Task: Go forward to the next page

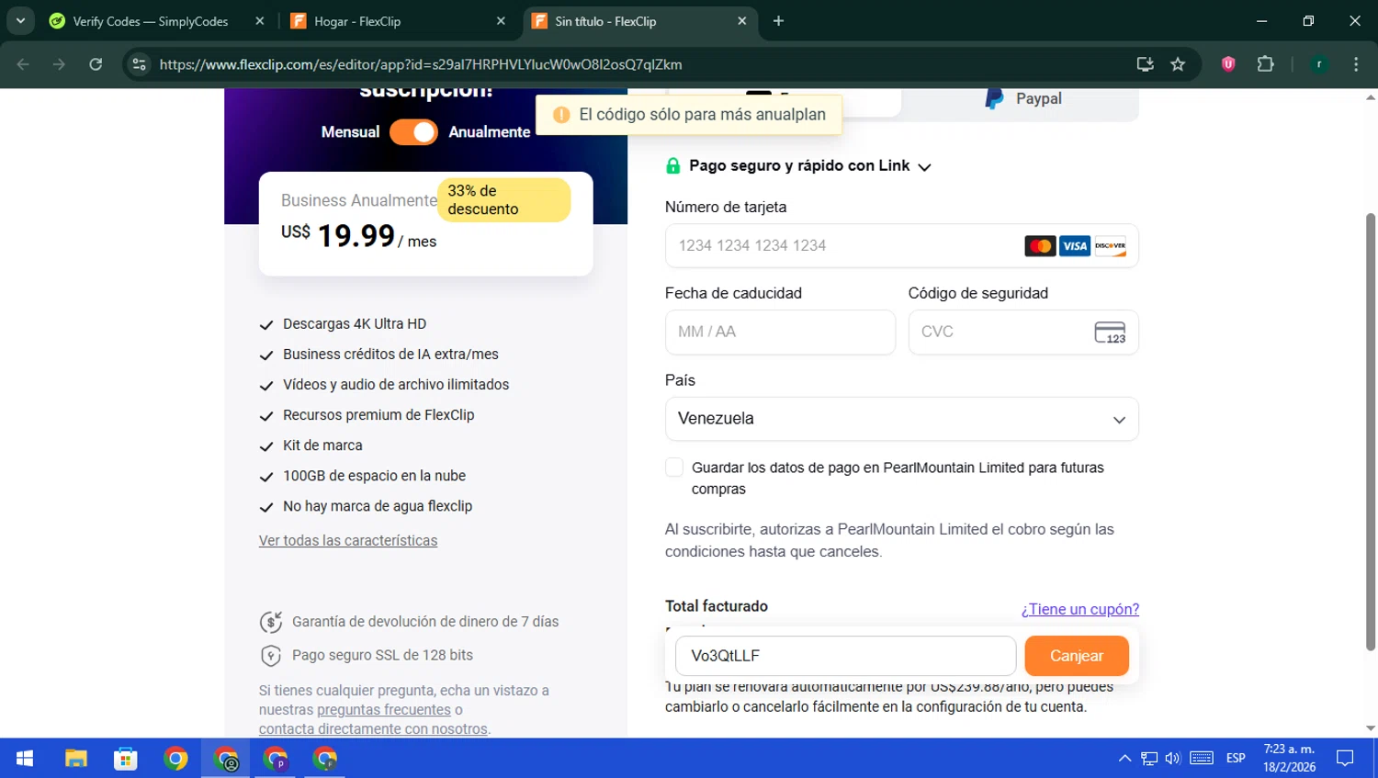Action: coord(59,64)
